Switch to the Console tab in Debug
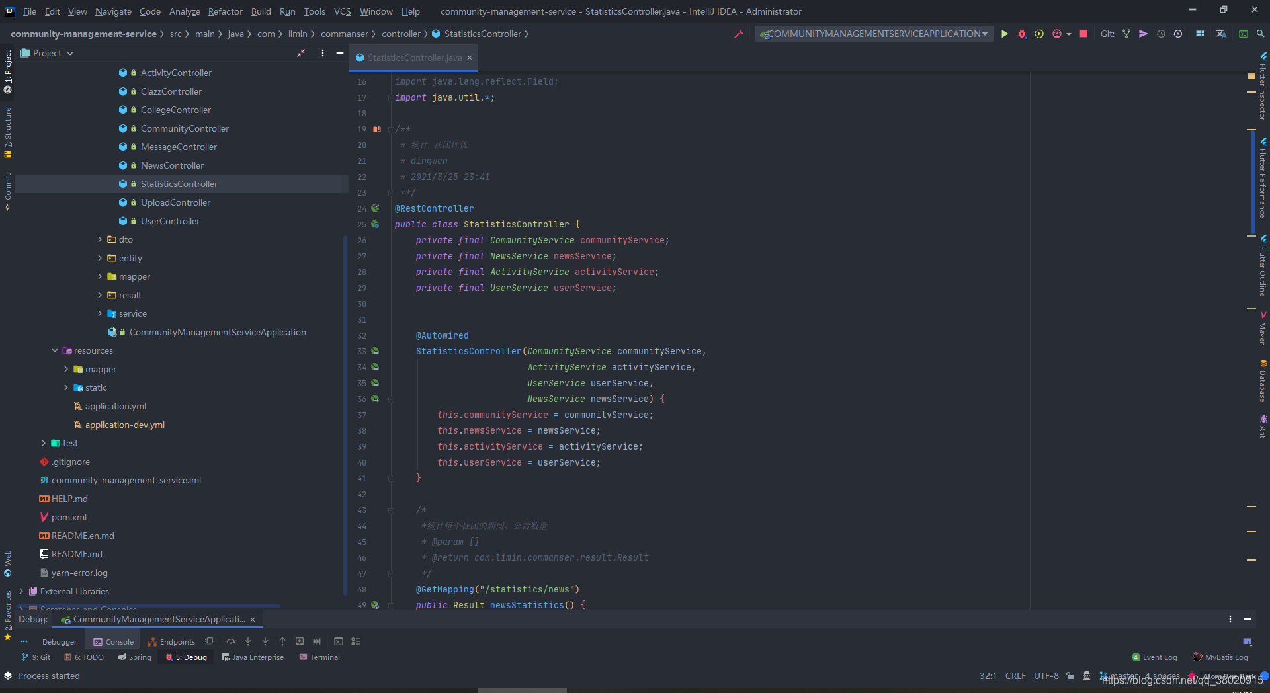This screenshot has width=1270, height=693. [113, 641]
